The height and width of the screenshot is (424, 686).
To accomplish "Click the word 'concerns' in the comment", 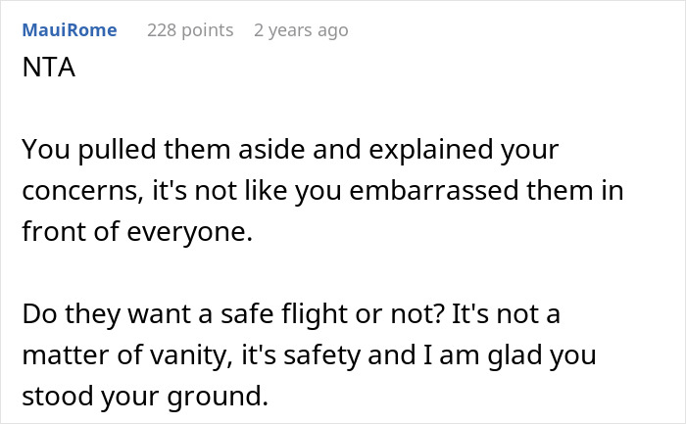I will (70, 190).
